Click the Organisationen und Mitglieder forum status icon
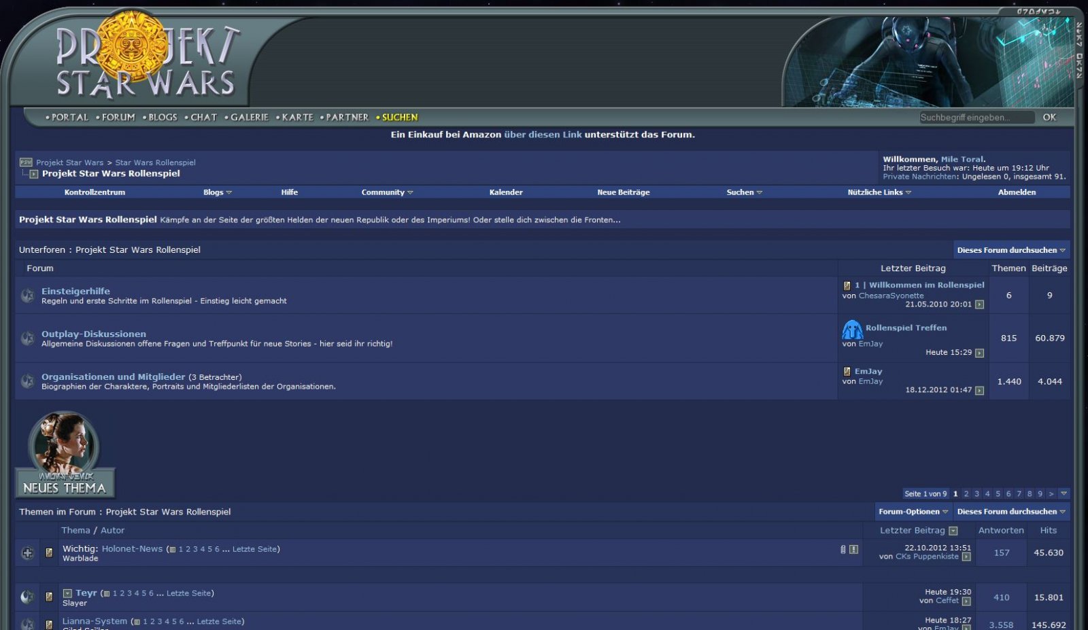 click(x=28, y=381)
